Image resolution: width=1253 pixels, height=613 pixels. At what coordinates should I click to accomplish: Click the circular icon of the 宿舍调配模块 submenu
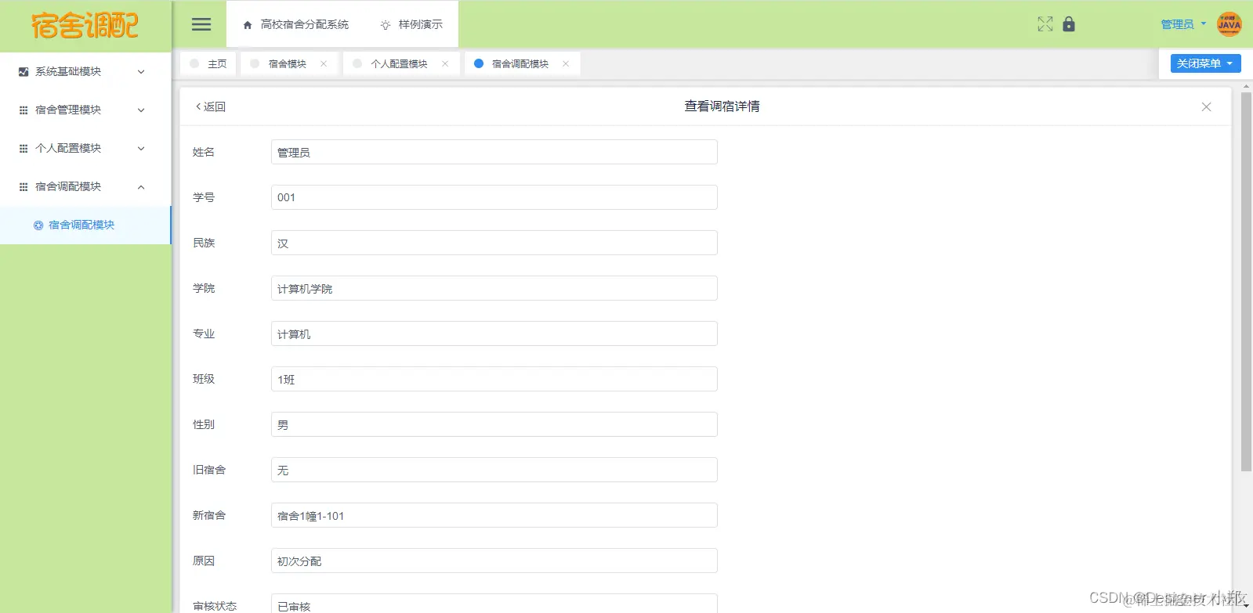coord(38,225)
